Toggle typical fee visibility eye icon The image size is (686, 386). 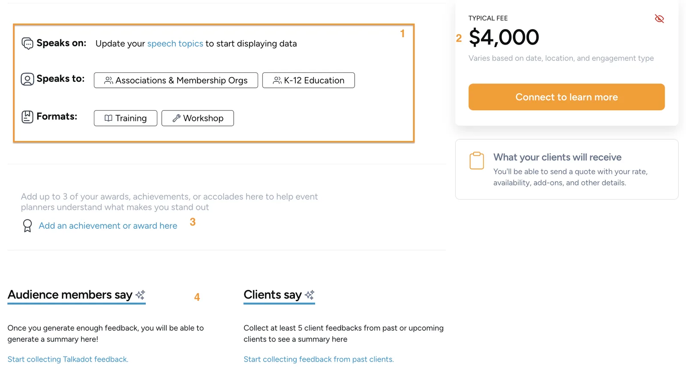tap(659, 18)
